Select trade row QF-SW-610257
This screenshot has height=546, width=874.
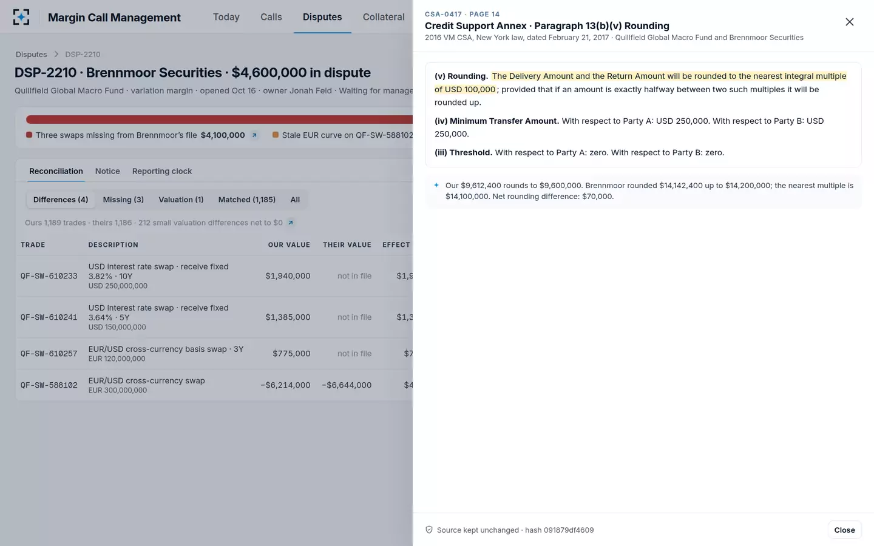(x=214, y=354)
